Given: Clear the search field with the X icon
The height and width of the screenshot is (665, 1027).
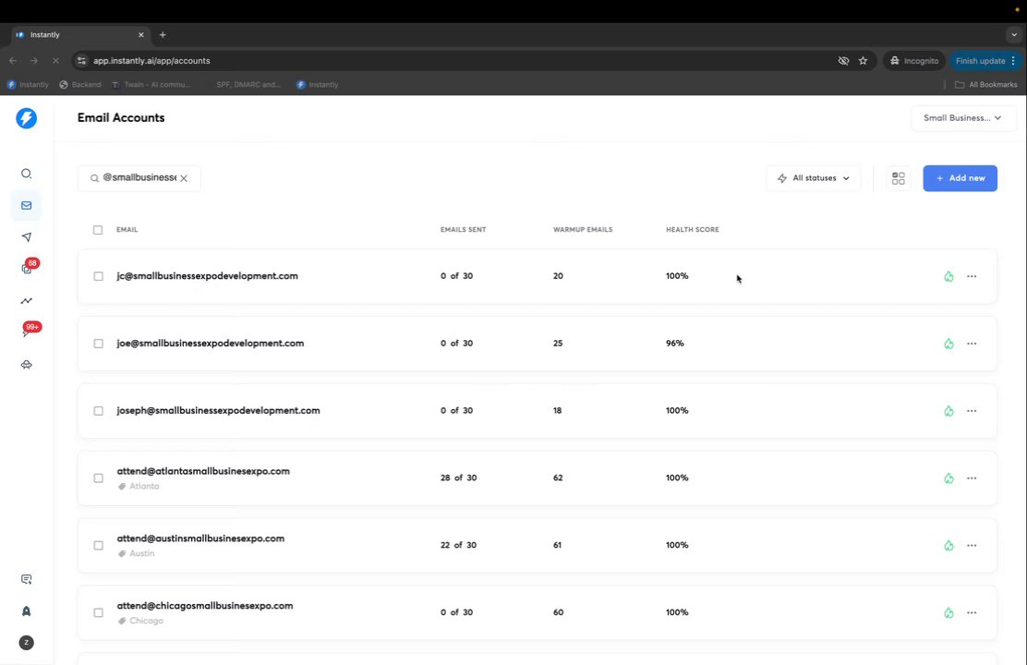Looking at the screenshot, I should (184, 178).
